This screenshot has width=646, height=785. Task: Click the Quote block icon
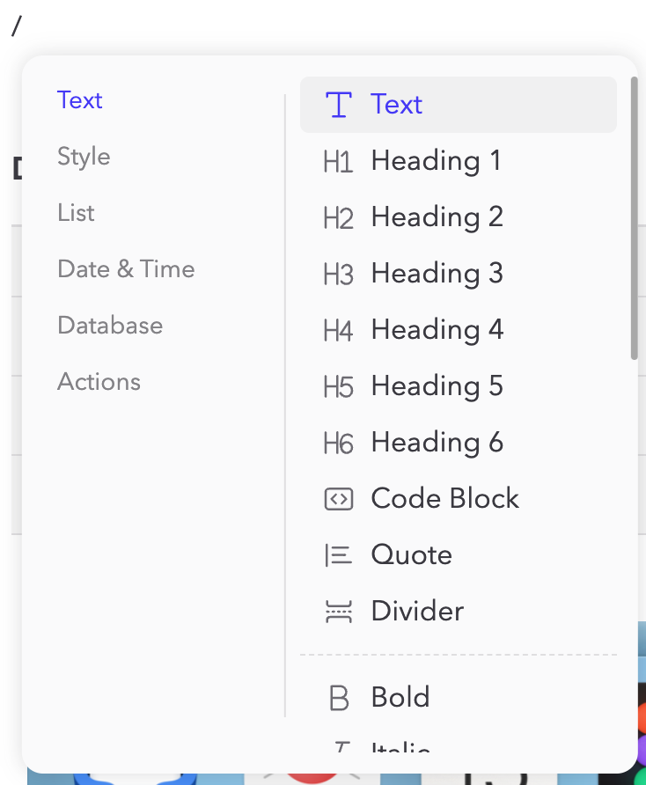[x=339, y=554]
